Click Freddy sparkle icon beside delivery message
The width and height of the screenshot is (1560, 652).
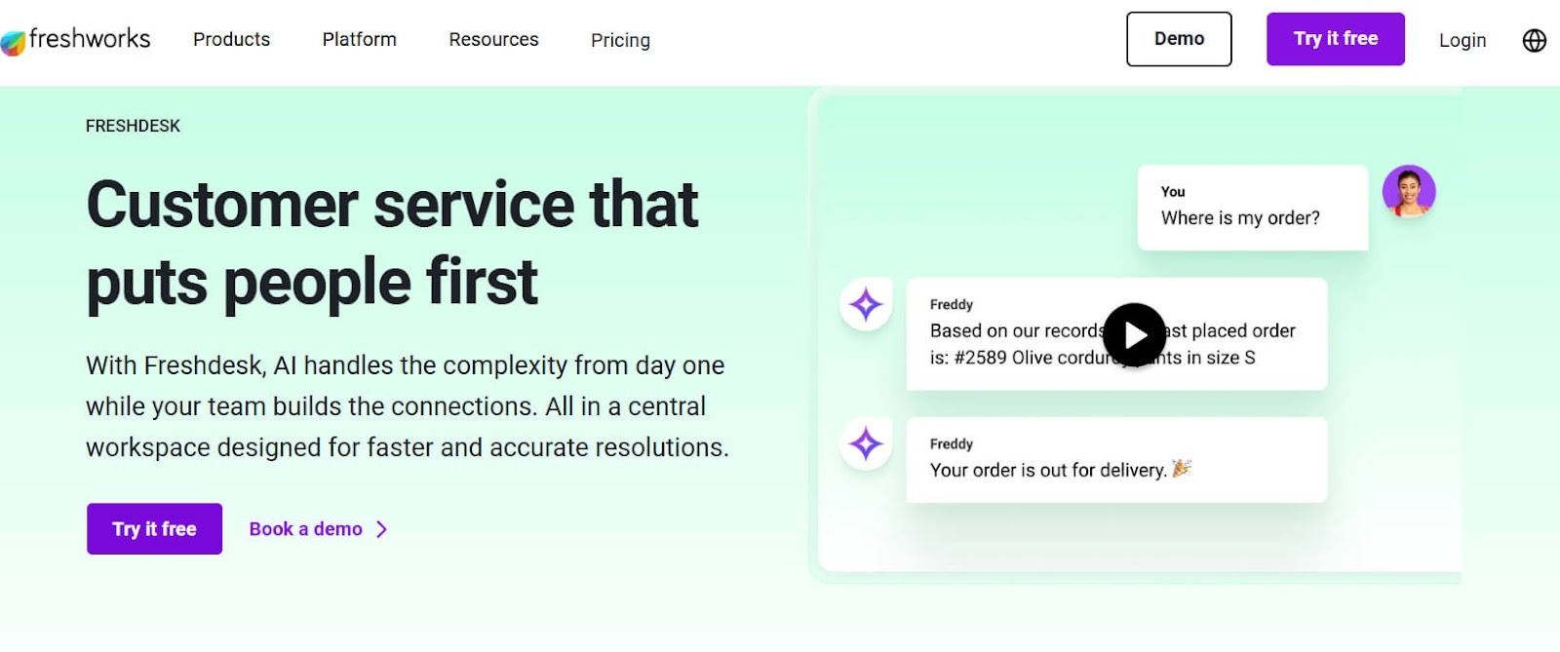pyautogui.click(x=866, y=444)
